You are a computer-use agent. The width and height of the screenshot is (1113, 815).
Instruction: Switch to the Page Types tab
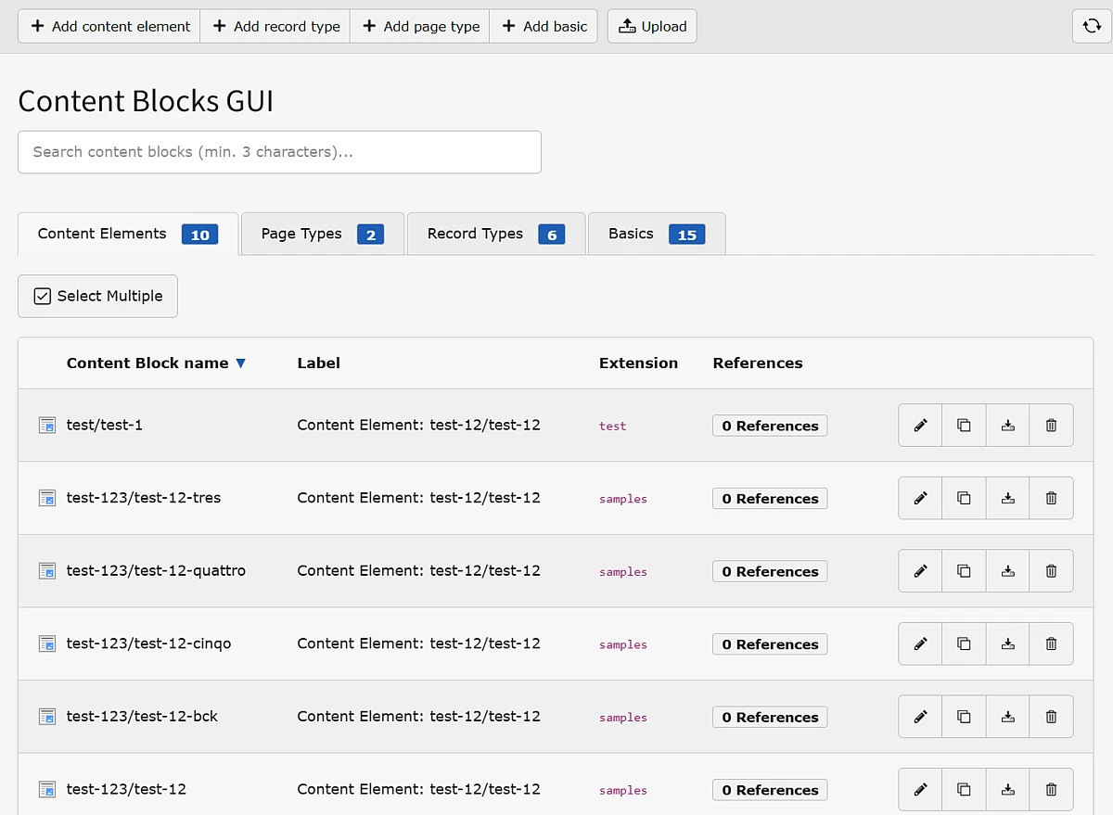pyautogui.click(x=322, y=234)
